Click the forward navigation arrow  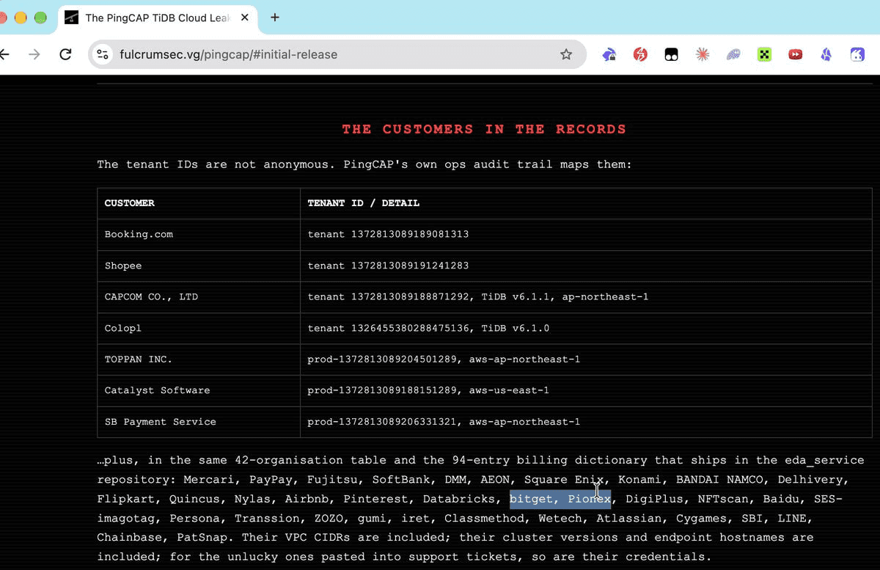click(34, 54)
